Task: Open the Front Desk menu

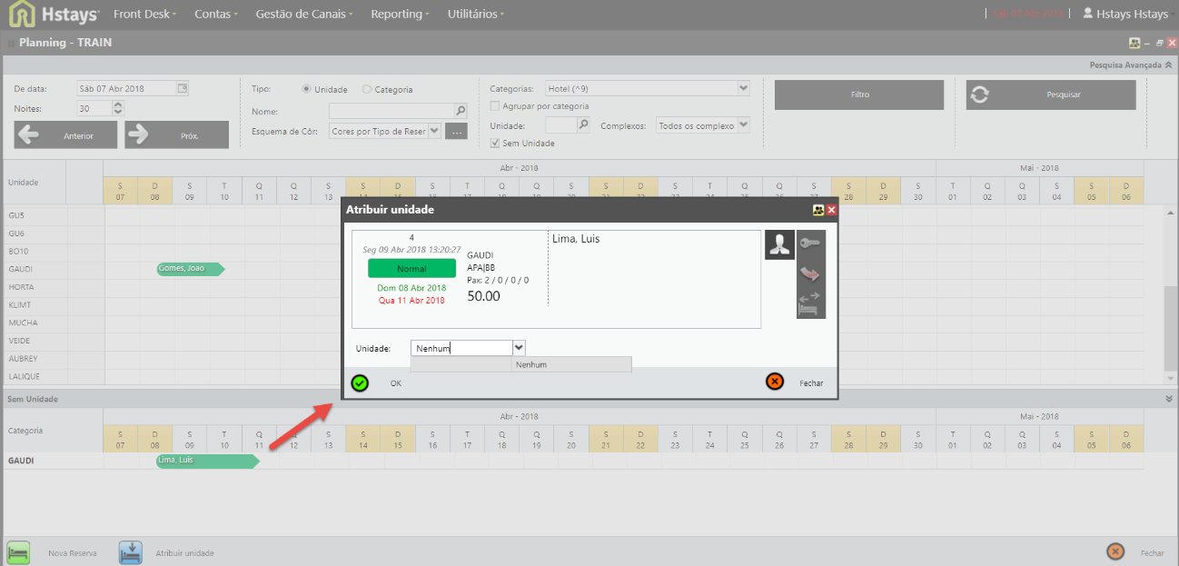Action: point(144,15)
